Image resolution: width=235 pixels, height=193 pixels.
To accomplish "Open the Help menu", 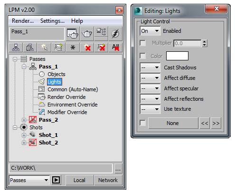I will pyautogui.click(x=77, y=21).
